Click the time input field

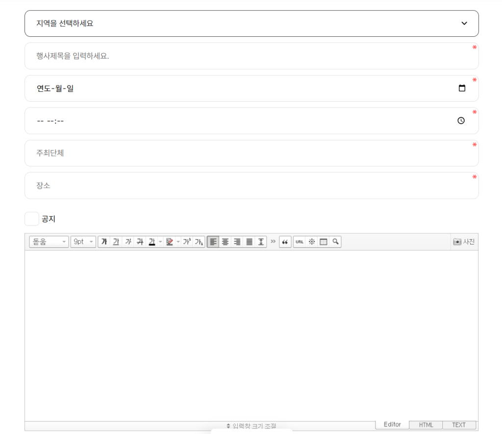pos(251,121)
